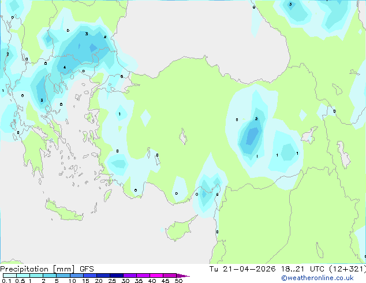Pick the magenta swatch between 40 and 45
This screenshot has width=366, height=283.
tap(156, 275)
